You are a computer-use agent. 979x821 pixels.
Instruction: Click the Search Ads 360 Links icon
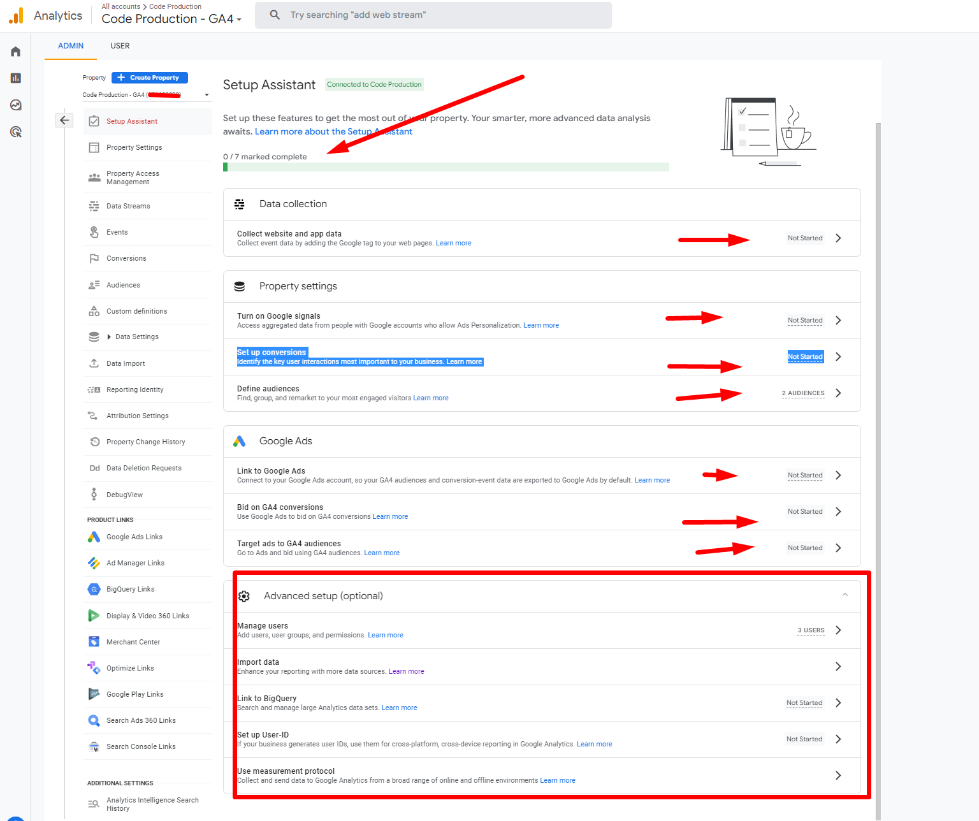pyautogui.click(x=94, y=720)
